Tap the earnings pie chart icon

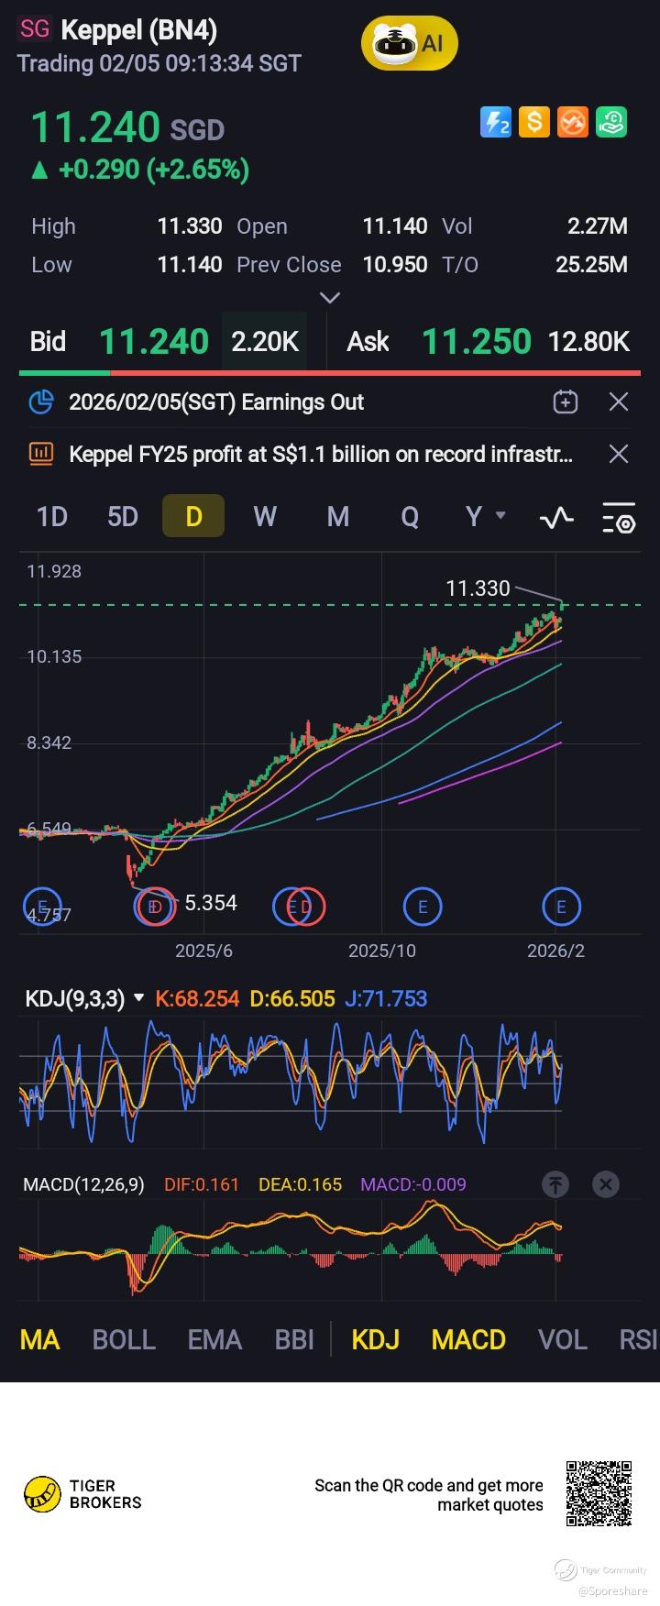point(41,401)
